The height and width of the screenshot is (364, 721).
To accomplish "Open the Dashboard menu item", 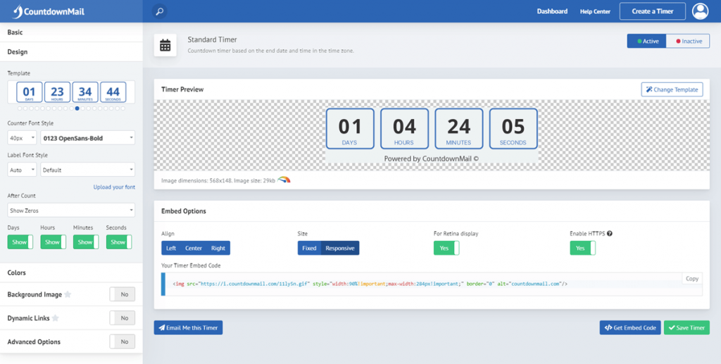I will coord(552,11).
